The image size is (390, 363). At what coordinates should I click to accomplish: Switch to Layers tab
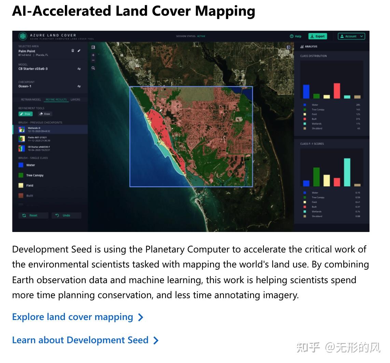[75, 100]
